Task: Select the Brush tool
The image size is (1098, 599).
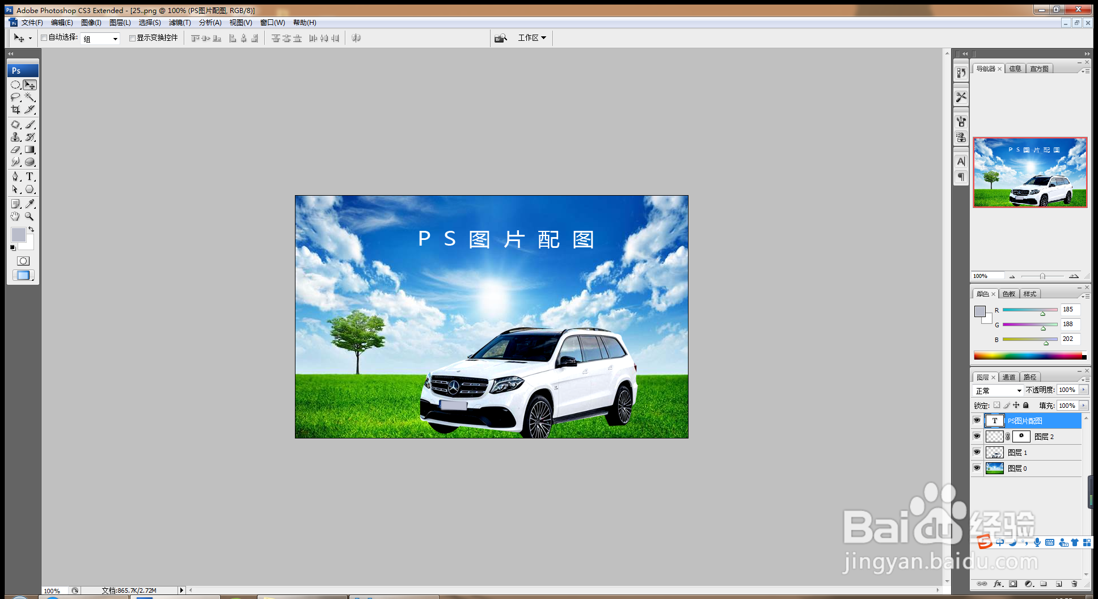Action: click(x=29, y=124)
